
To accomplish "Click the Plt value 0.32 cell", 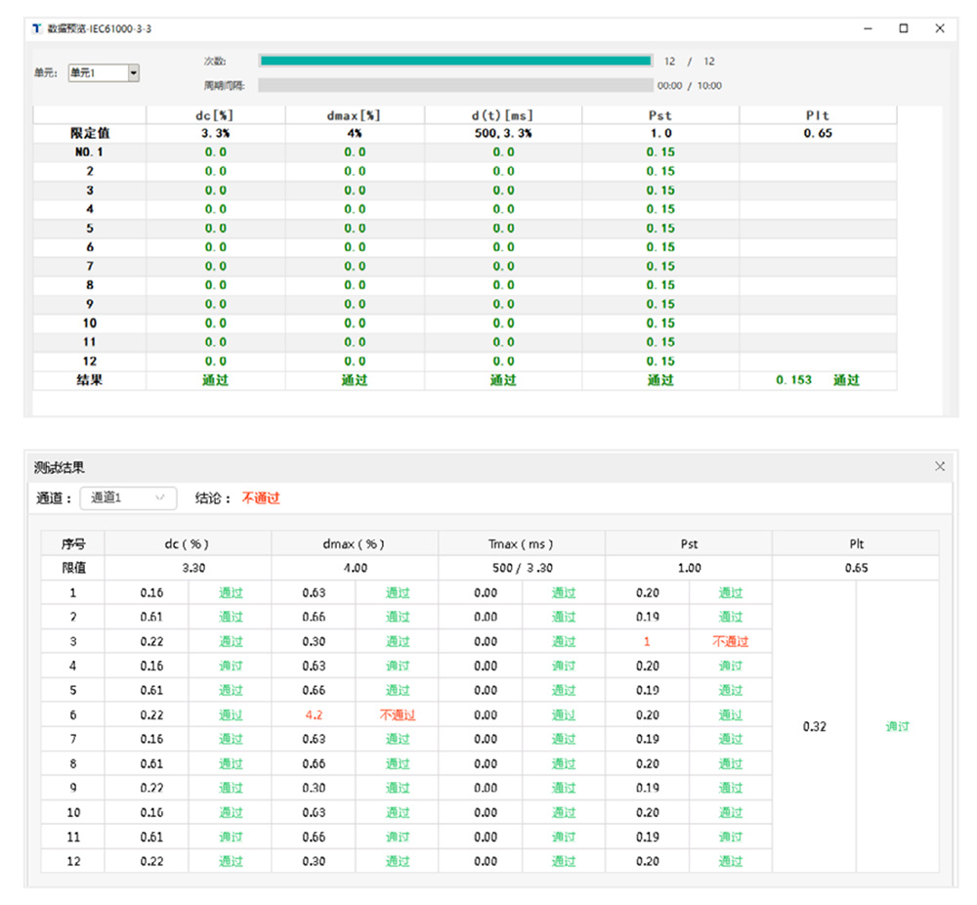I will click(x=815, y=727).
